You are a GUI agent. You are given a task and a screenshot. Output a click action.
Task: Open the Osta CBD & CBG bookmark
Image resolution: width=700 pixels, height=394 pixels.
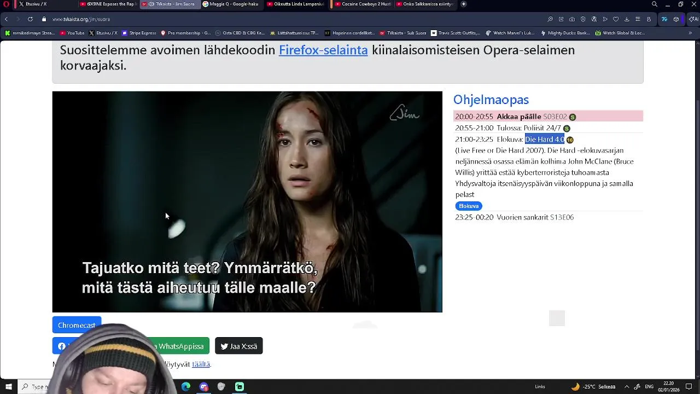[x=240, y=33]
